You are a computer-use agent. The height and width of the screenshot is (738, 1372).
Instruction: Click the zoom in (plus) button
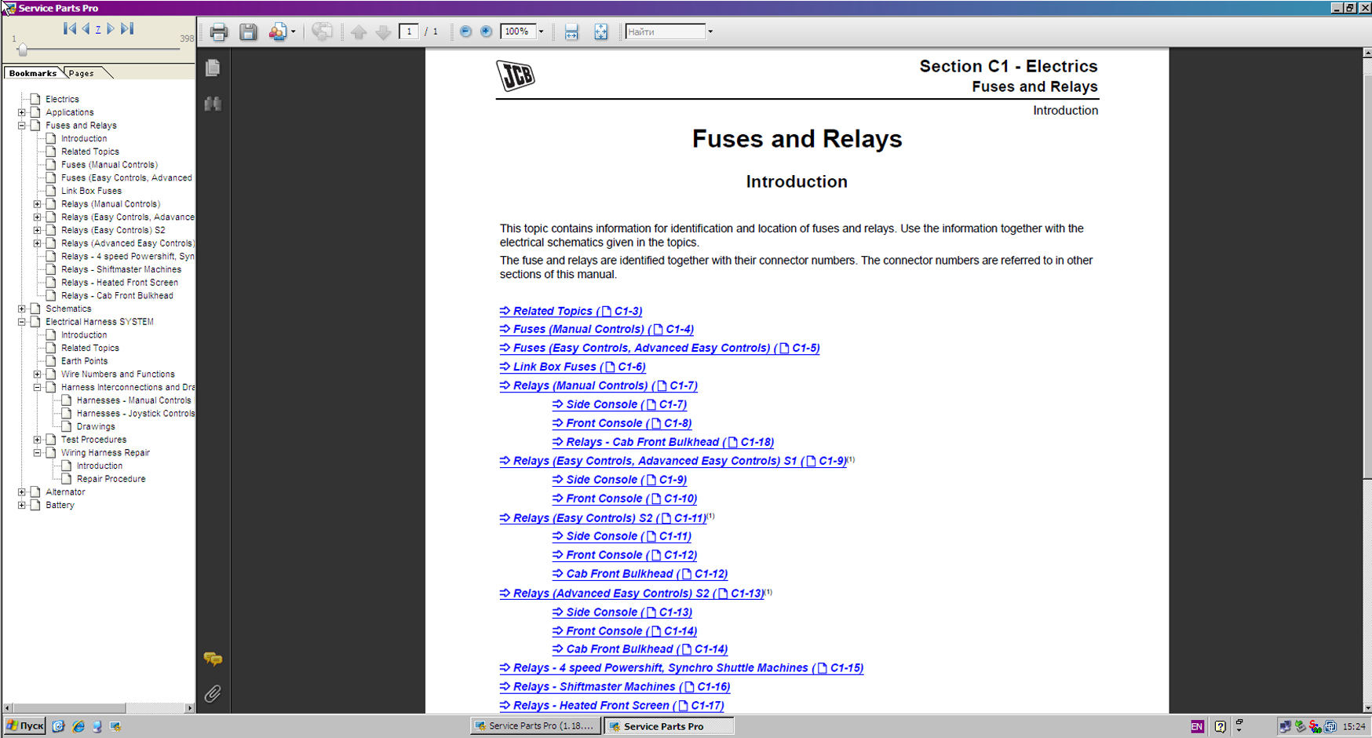point(487,32)
